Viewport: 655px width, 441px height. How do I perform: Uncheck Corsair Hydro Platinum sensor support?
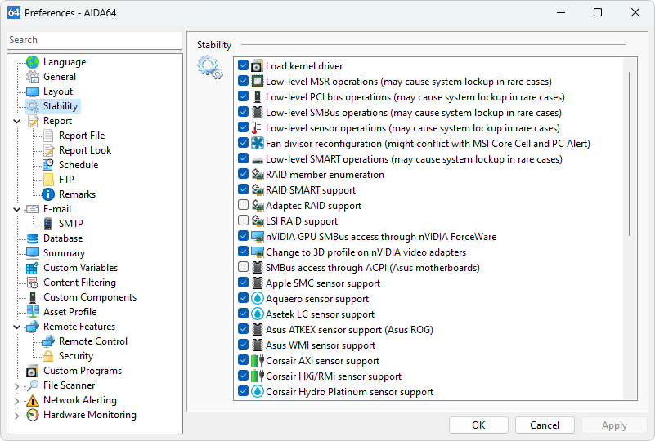pos(243,391)
